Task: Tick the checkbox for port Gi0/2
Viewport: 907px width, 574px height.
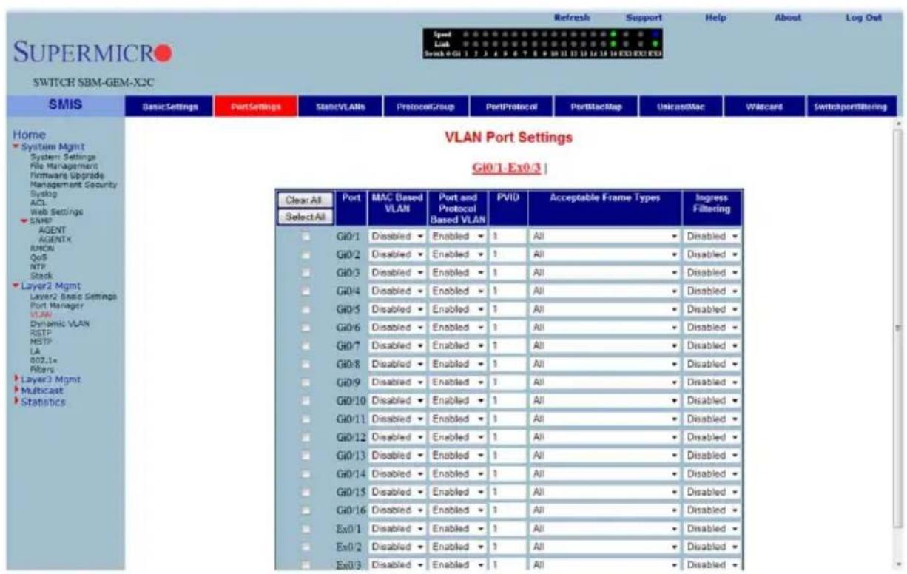Action: pyautogui.click(x=304, y=254)
